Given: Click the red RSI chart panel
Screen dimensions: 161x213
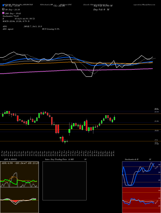Looking at the screenshot, I should point(141,200).
